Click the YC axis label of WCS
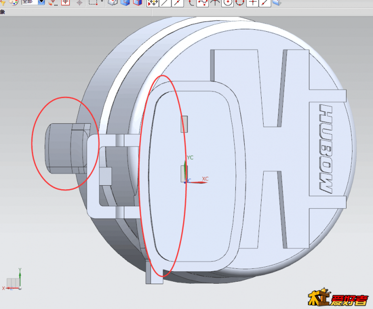Image resolution: width=373 pixels, height=309 pixels. coord(190,157)
